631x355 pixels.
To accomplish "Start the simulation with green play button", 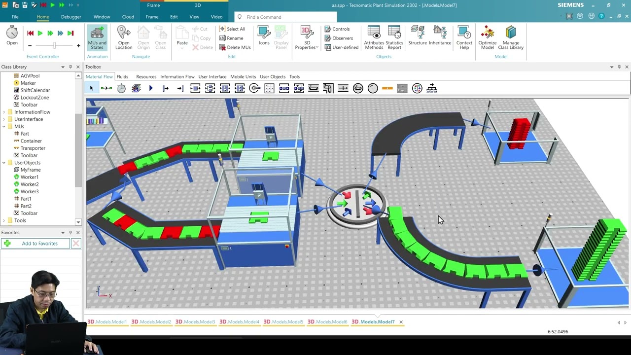I will coord(40,33).
